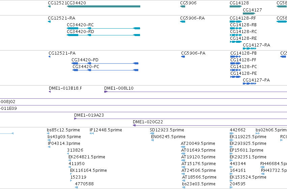
Task: Select the partial -011E09 BAC label
Action: coord(8,108)
